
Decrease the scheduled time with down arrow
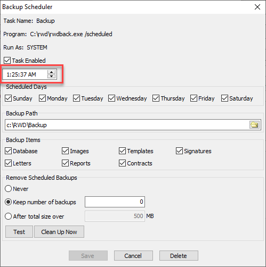click(x=52, y=76)
